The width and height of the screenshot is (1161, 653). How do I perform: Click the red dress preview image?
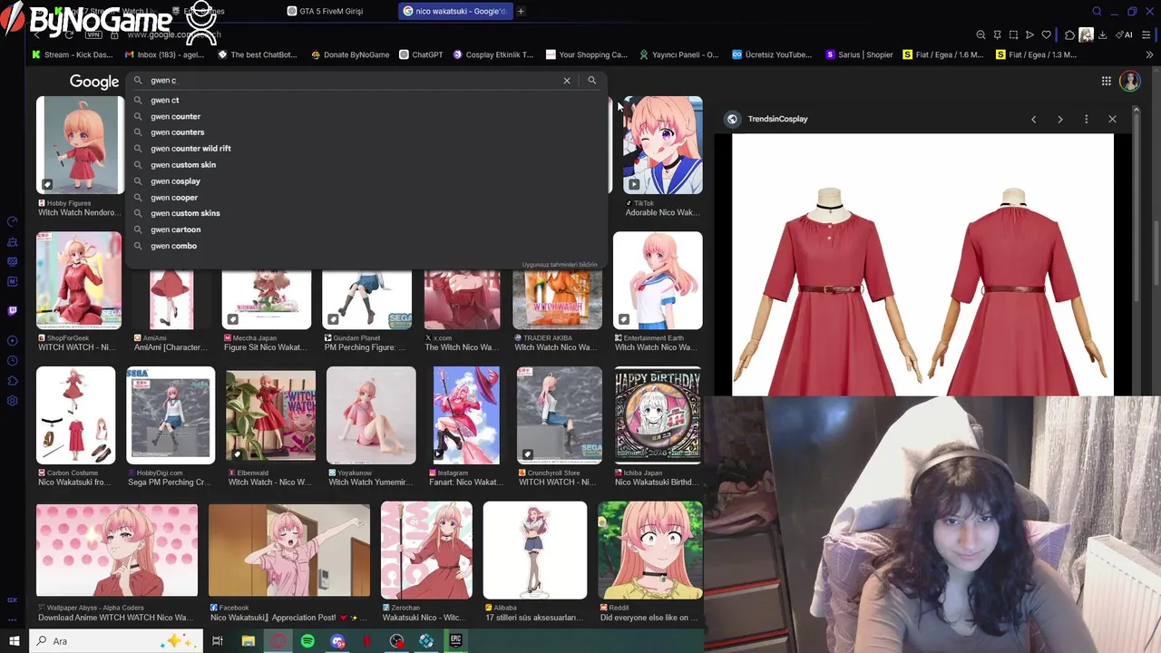tap(922, 265)
